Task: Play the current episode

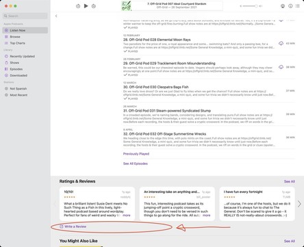Action: [x=86, y=6]
